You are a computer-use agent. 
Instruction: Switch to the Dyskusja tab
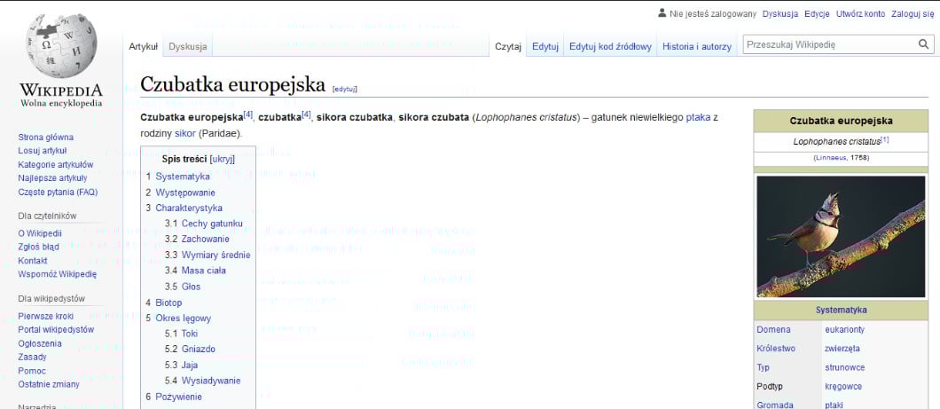click(x=188, y=46)
